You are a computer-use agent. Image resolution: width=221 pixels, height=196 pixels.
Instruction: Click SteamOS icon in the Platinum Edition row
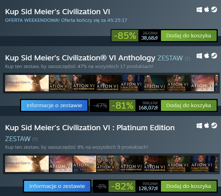(214, 125)
